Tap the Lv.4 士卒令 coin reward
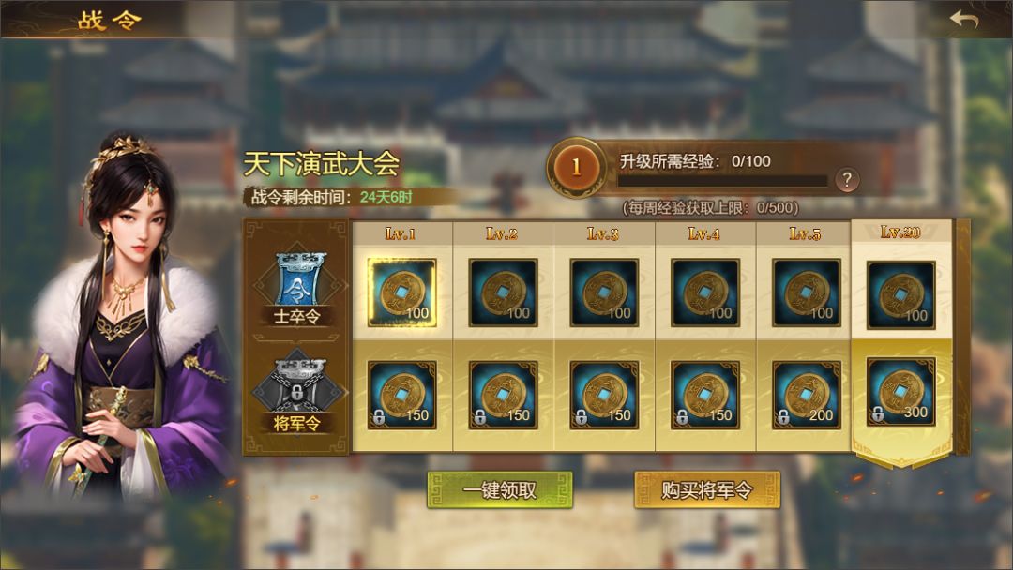Screen dimensions: 1013x570 [705, 292]
